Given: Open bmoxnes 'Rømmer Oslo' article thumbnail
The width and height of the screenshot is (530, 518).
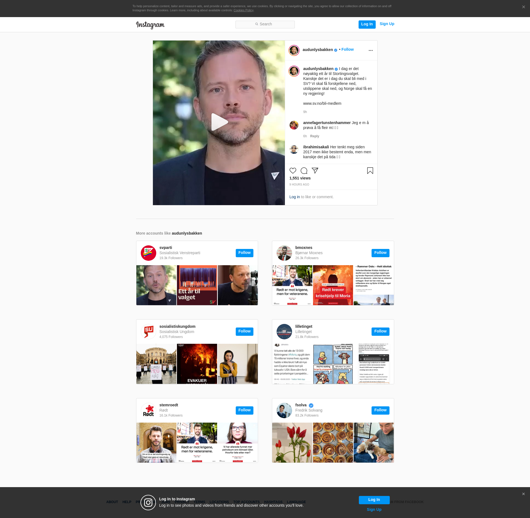Looking at the screenshot, I should pos(374,285).
